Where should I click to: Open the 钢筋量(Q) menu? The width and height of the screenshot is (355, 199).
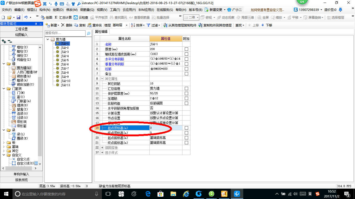click(87, 10)
